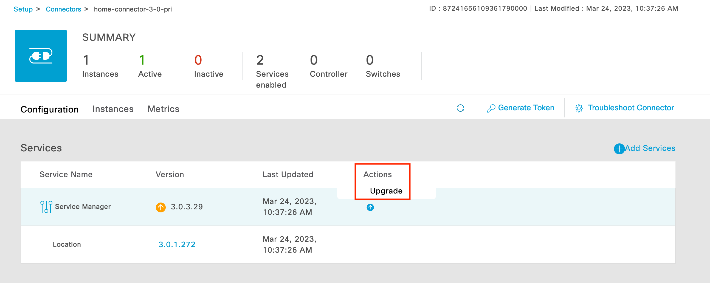Click the Add Services link
Viewport: 710px width, 283px height.
click(x=650, y=148)
